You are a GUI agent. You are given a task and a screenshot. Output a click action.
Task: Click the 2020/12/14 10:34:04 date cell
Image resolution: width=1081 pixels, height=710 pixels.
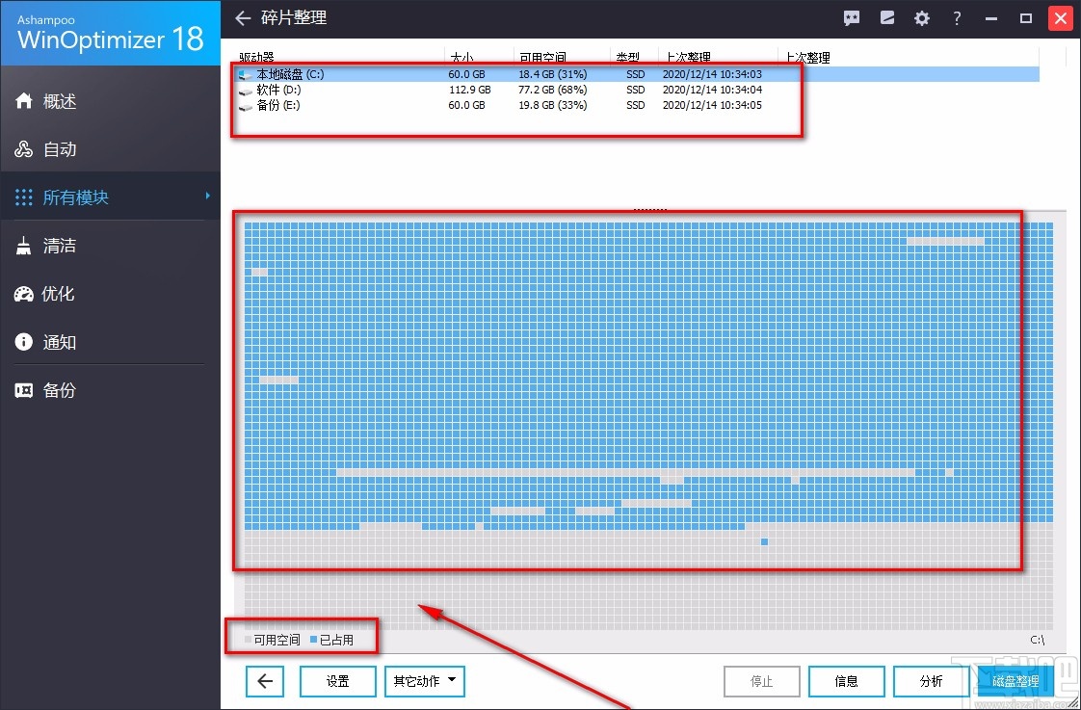(712, 90)
